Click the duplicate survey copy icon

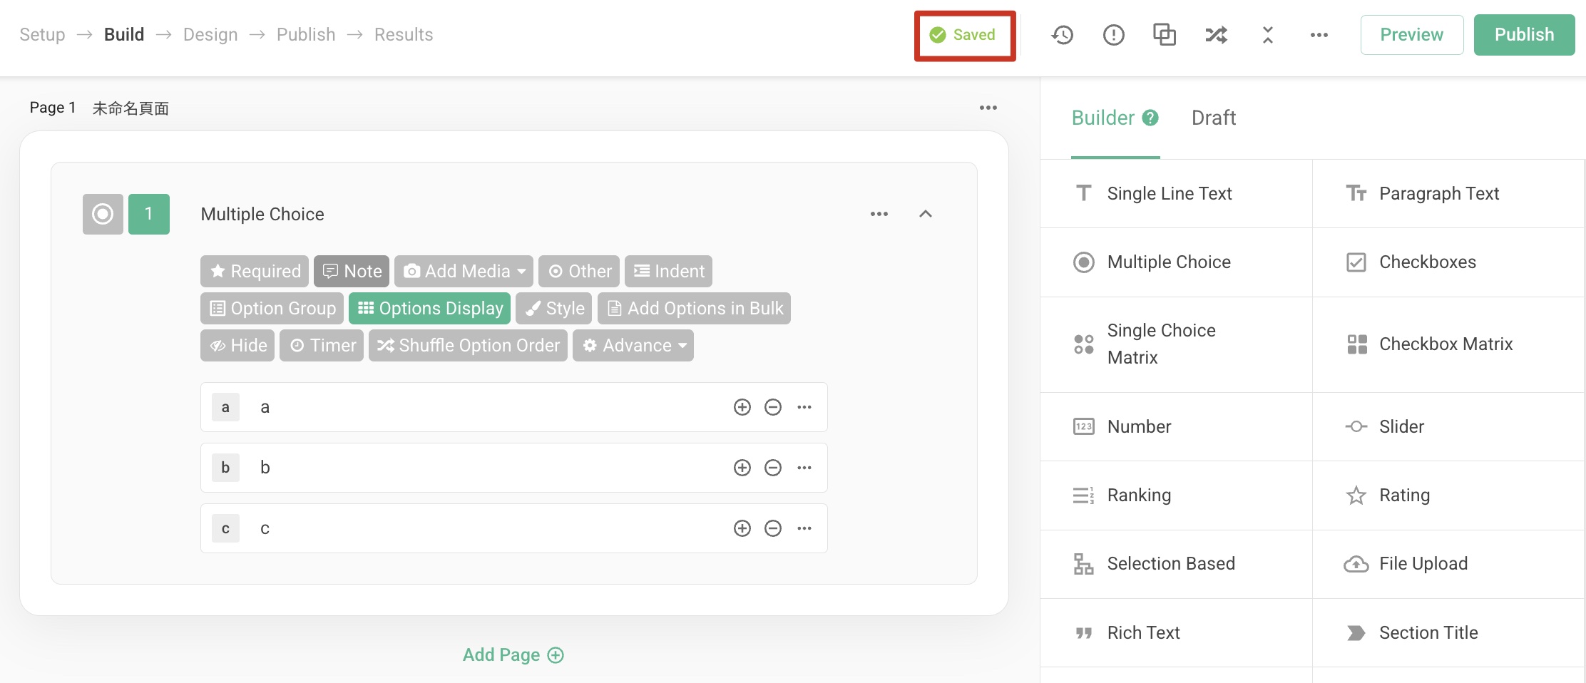coord(1165,35)
